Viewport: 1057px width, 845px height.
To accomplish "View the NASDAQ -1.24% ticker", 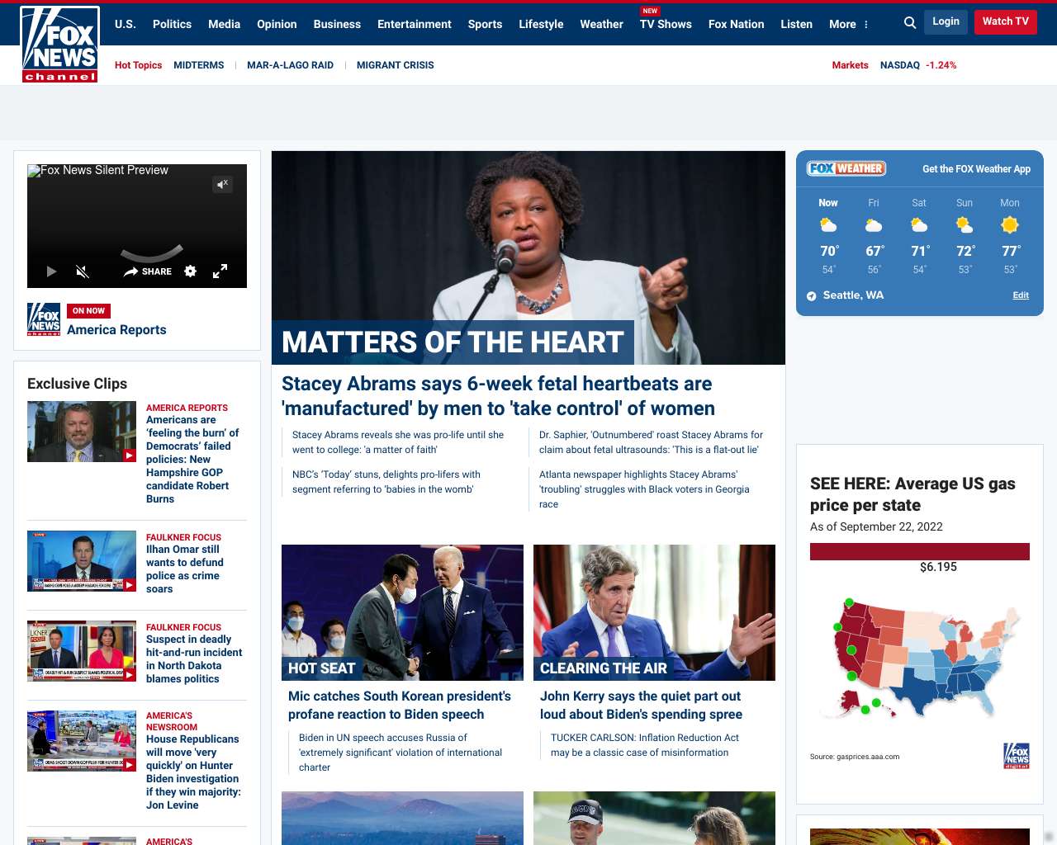I will [x=918, y=65].
